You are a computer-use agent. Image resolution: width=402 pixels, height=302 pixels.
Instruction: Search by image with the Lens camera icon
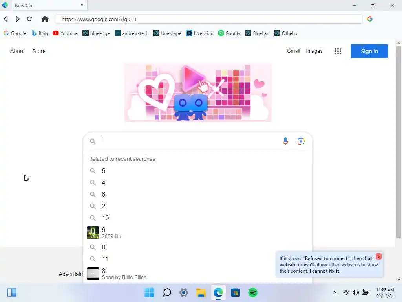(x=301, y=141)
